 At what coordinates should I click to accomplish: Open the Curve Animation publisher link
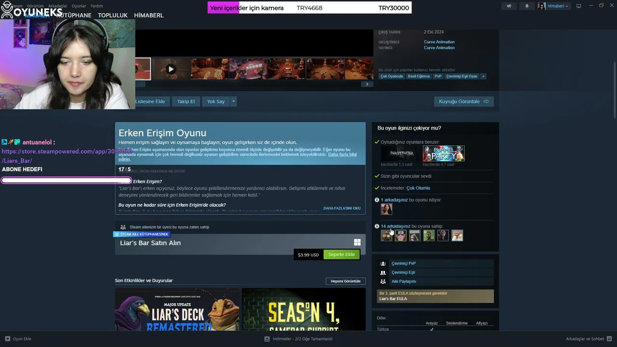point(439,48)
